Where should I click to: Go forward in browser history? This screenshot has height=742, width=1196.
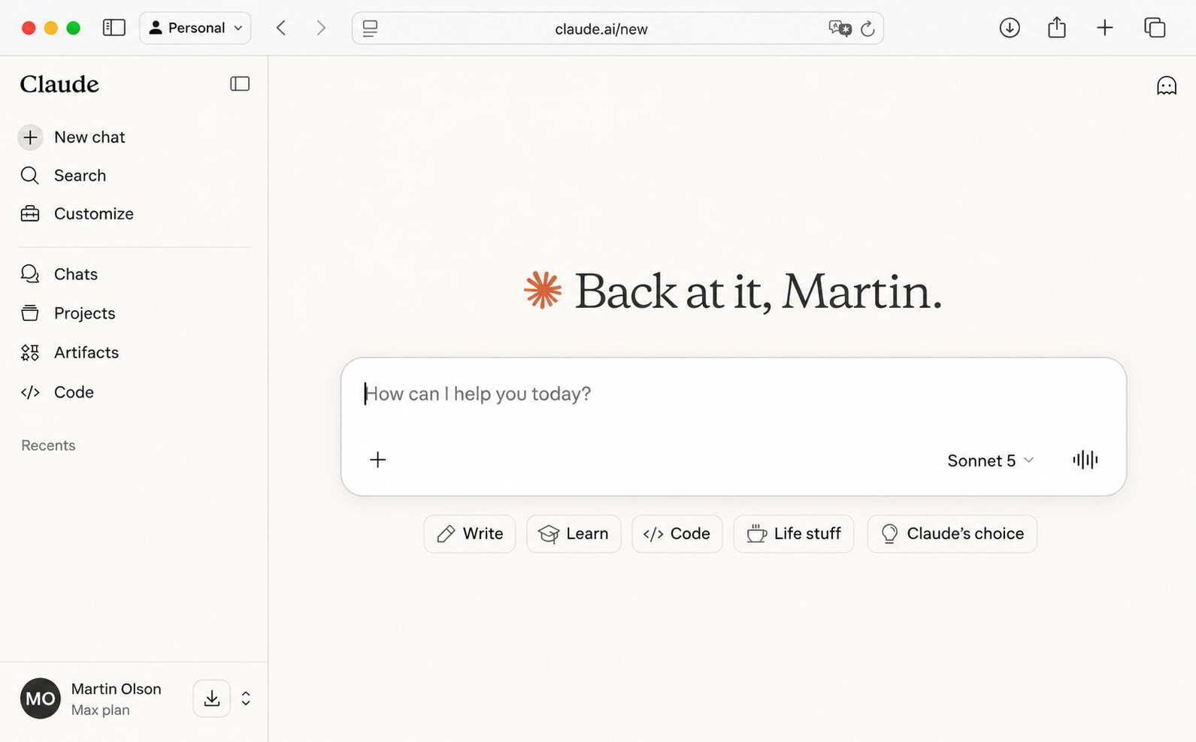click(321, 28)
